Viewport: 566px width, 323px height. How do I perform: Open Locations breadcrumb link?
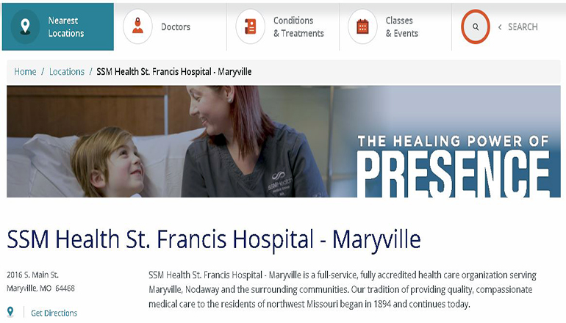pyautogui.click(x=67, y=72)
